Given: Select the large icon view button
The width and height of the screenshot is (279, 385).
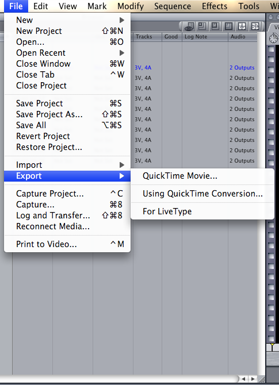Looking at the screenshot, I should [x=228, y=26].
